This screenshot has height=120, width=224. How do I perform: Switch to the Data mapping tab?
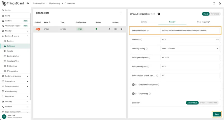(x=204, y=22)
